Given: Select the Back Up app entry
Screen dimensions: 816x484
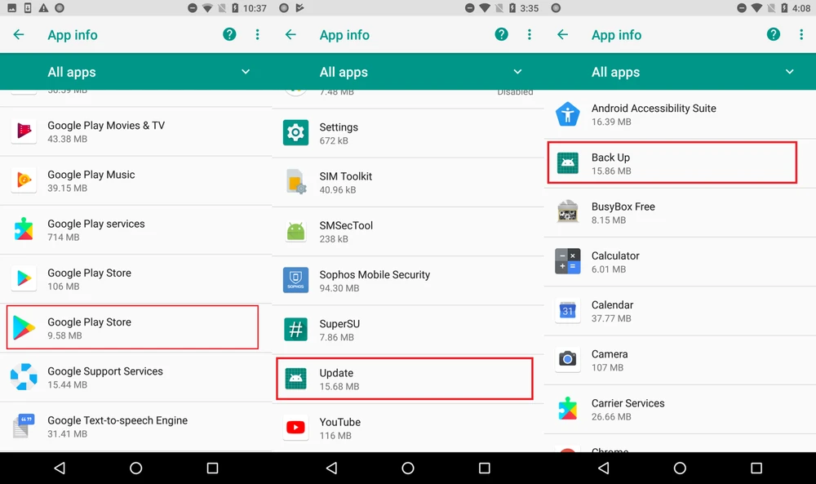Looking at the screenshot, I should coord(672,163).
